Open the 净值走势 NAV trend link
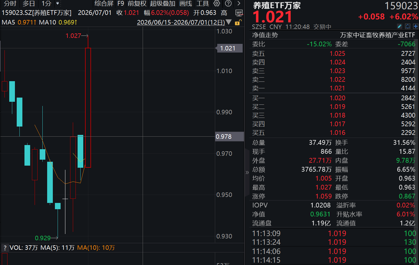Viewport: 419px width, 265px height. pos(265,35)
